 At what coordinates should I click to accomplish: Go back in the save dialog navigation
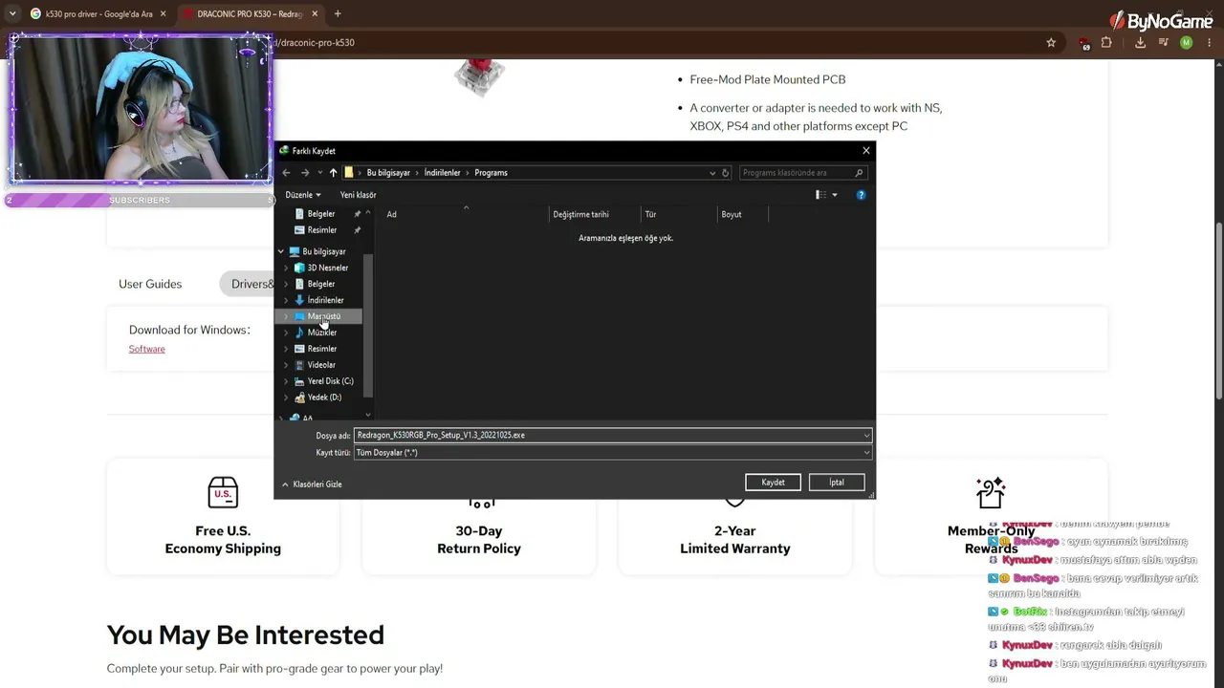click(x=286, y=173)
